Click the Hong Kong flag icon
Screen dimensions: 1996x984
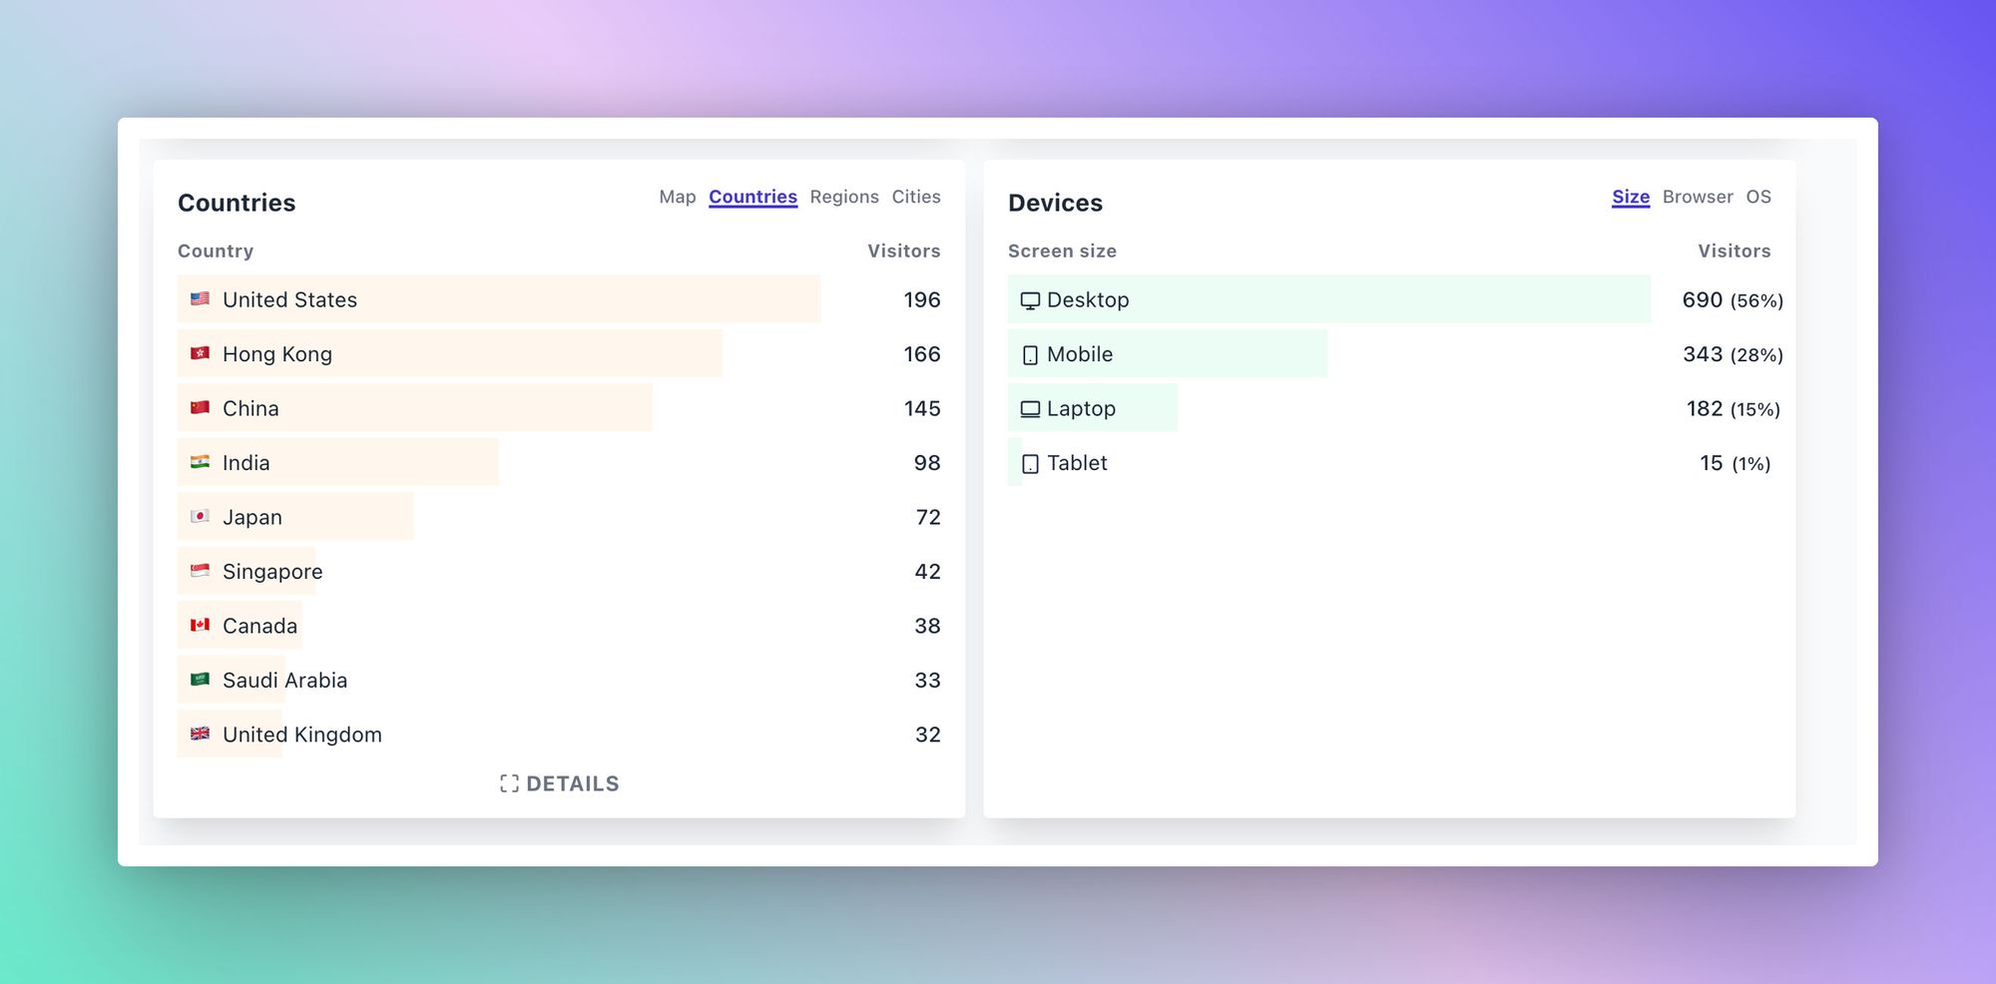(200, 353)
